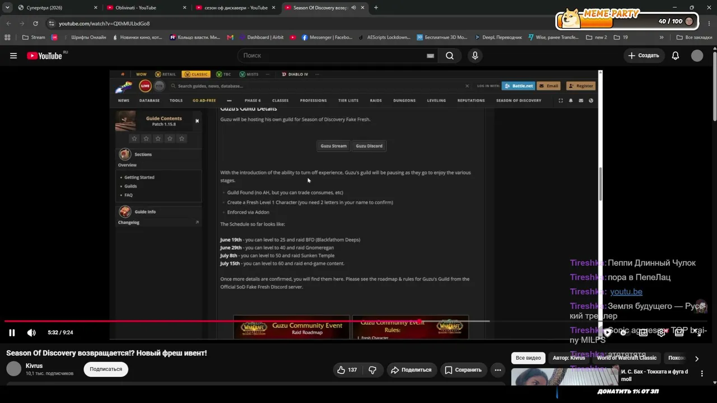This screenshot has height=403, width=717.
Task: Mute the video volume
Action: coord(31,332)
